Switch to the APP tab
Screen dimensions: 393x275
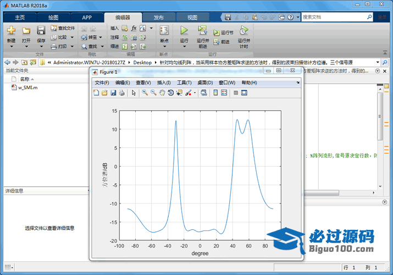click(87, 18)
